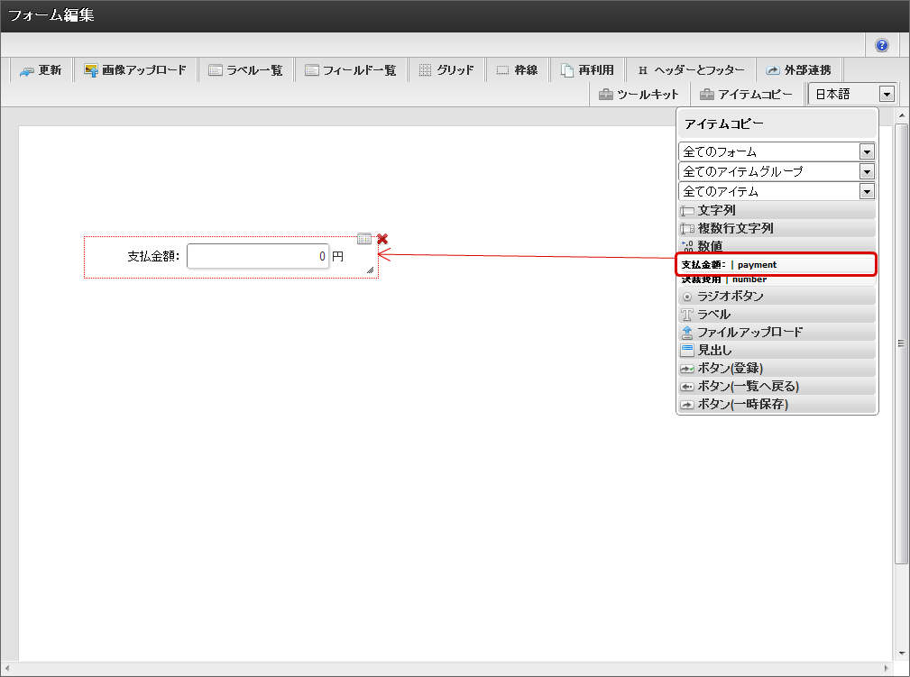Click the 支払金額: label on canvas
Viewport: 910px width, 677px height.
(x=154, y=256)
